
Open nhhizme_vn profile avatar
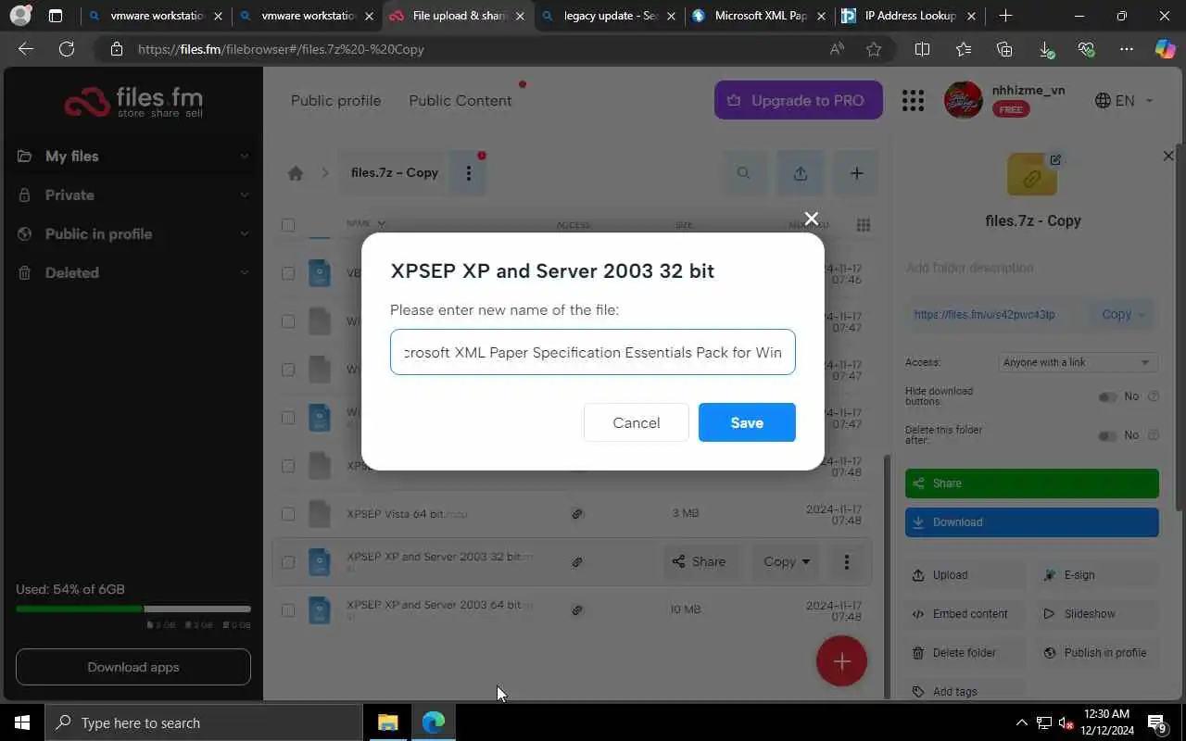[963, 100]
